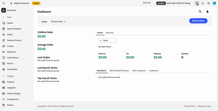Open Shipments in the sidebar
Image resolution: width=218 pixels, height=111 pixels.
pos(11,52)
